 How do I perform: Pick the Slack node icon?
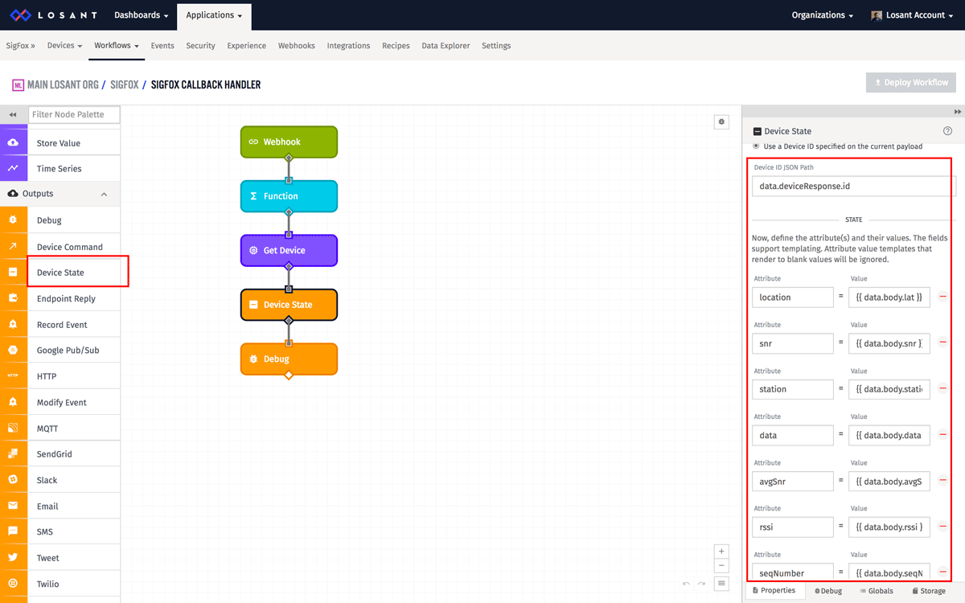pyautogui.click(x=13, y=480)
